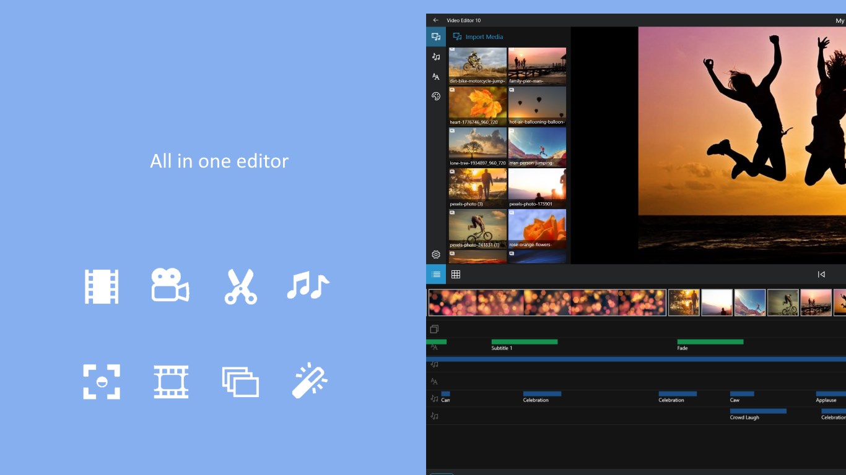Select the lone-tree-1934897_960_720 thumbnail
This screenshot has width=846, height=475.
(x=478, y=147)
